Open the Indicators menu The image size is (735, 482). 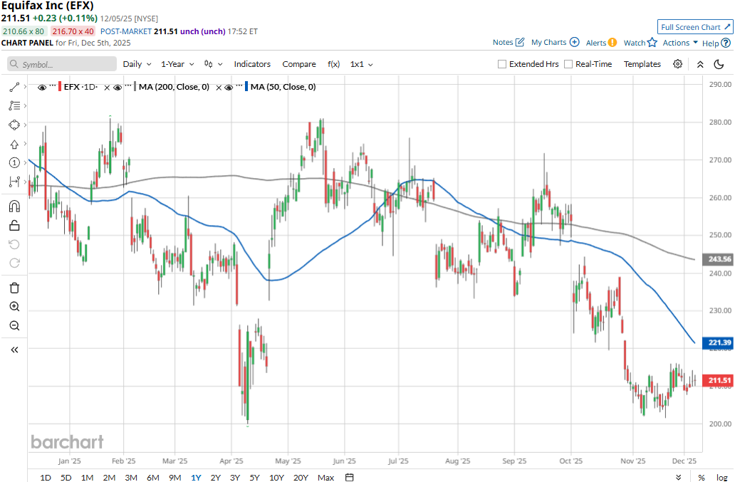[252, 64]
